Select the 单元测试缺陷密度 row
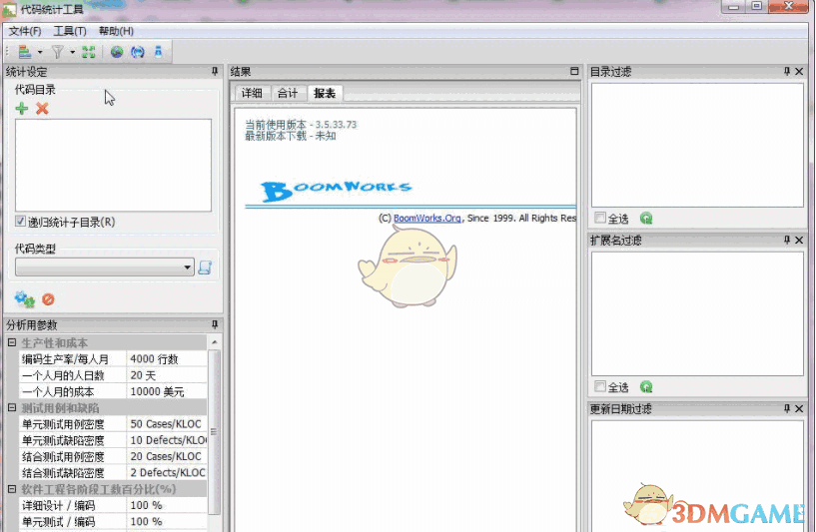Screen dimensions: 816x532 (x=113, y=440)
